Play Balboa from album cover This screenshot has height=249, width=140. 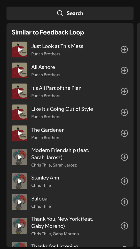pyautogui.click(x=19, y=202)
